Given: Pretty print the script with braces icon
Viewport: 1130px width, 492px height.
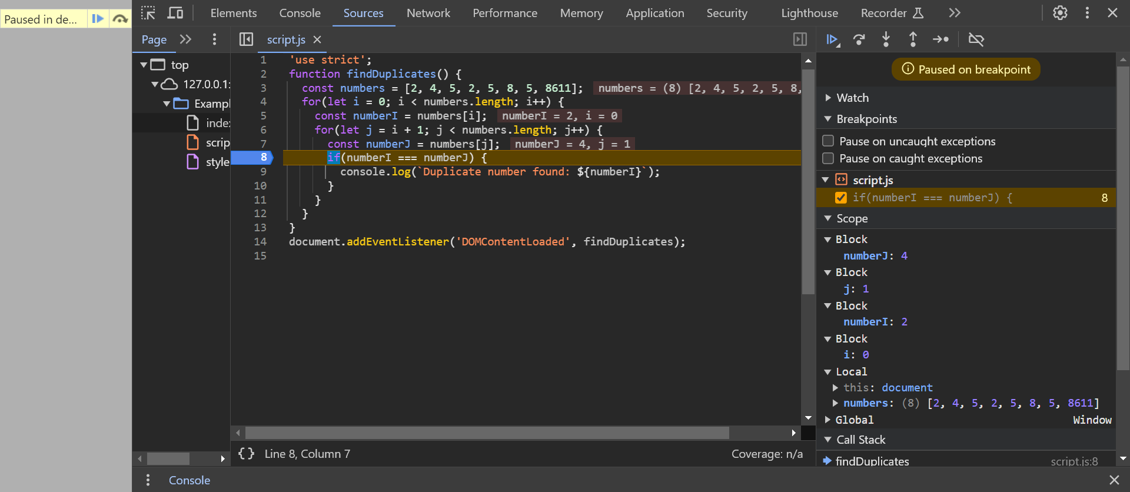Looking at the screenshot, I should [246, 454].
